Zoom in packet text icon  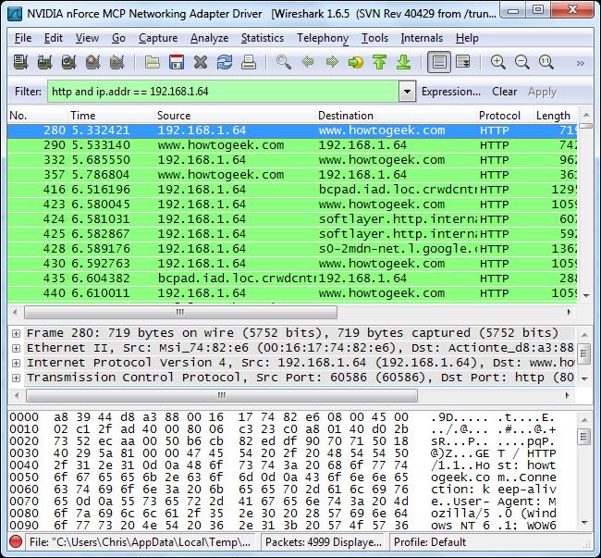[x=497, y=62]
